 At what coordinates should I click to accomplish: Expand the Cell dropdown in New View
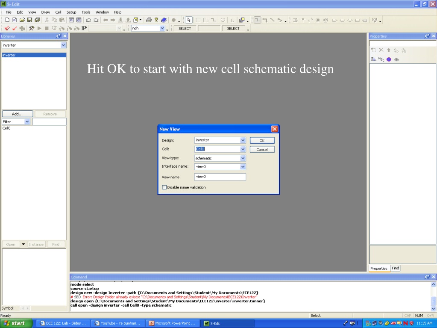coord(243,149)
